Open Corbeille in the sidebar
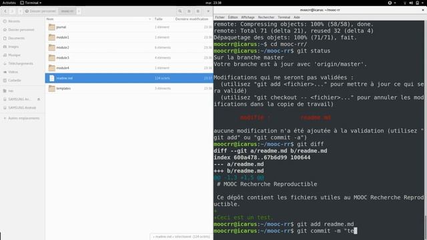This screenshot has width=427, height=240. (15, 80)
